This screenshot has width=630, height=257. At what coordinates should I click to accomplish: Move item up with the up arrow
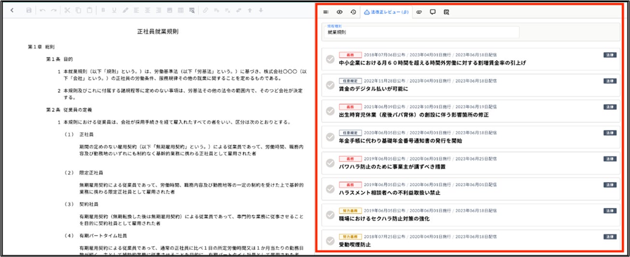[x=250, y=10]
